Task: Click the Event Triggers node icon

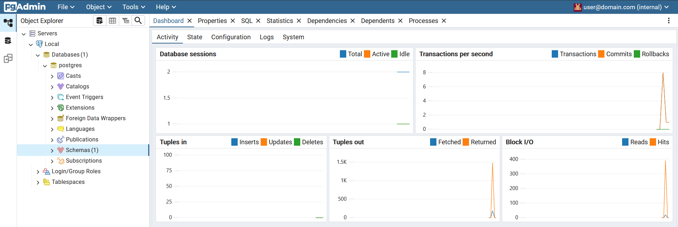Action: (x=60, y=97)
